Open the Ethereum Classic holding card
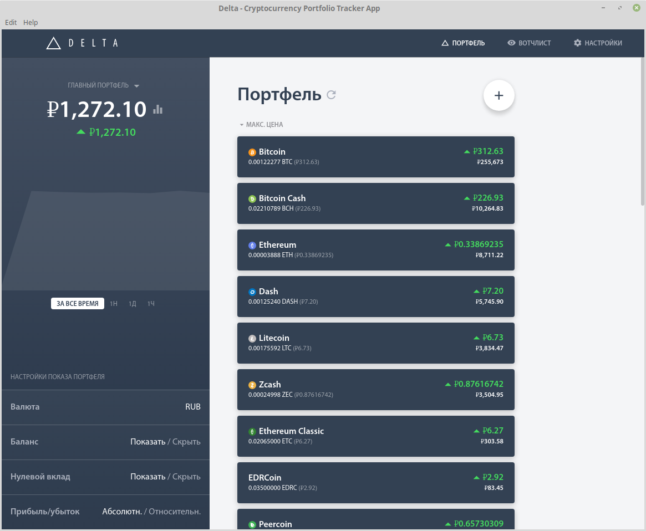Image resolution: width=646 pixels, height=531 pixels. coord(376,436)
